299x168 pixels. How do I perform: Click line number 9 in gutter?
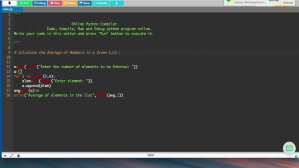click(9, 52)
